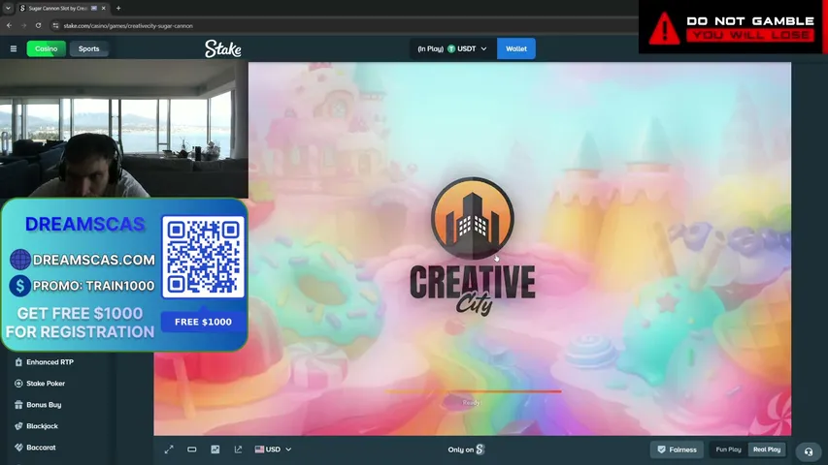Select the Sugar Cannon Slot browser tab
Image resolution: width=828 pixels, height=465 pixels.
pyautogui.click(x=62, y=9)
